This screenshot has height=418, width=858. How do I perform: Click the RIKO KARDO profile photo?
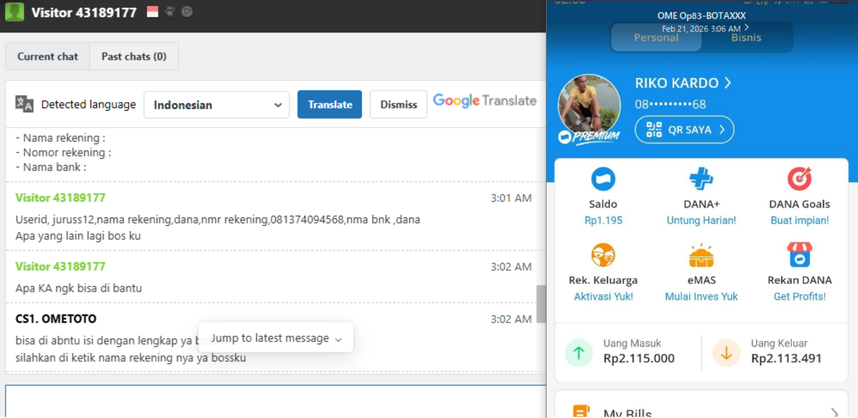[589, 106]
